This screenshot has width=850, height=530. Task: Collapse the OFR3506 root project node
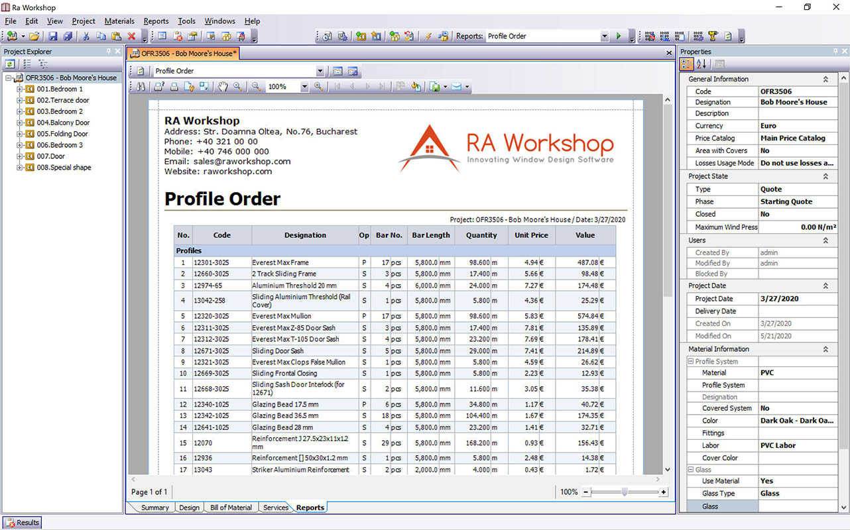(x=9, y=78)
